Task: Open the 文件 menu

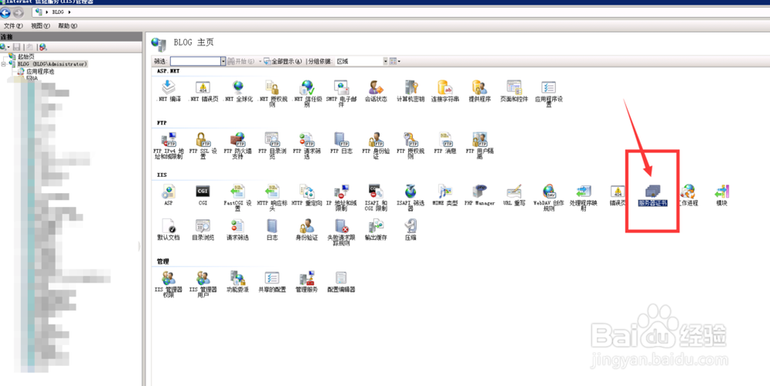Action: [13, 26]
